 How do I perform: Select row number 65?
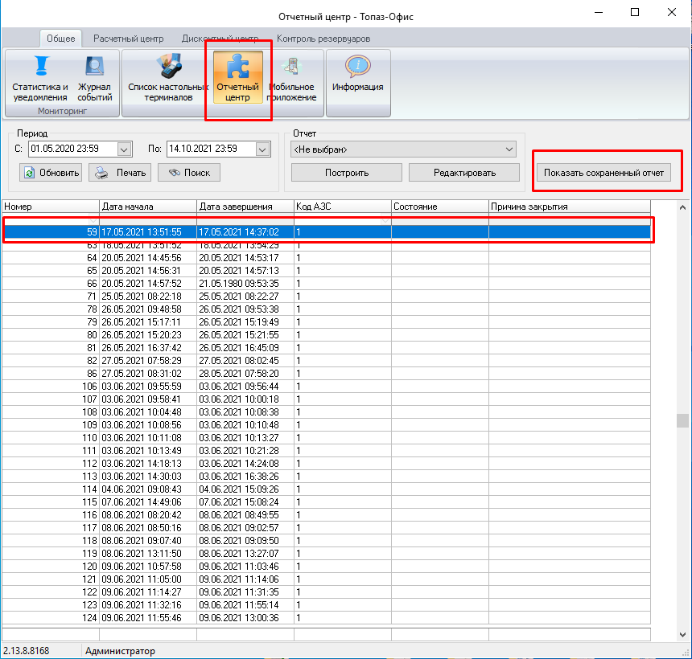pos(326,270)
